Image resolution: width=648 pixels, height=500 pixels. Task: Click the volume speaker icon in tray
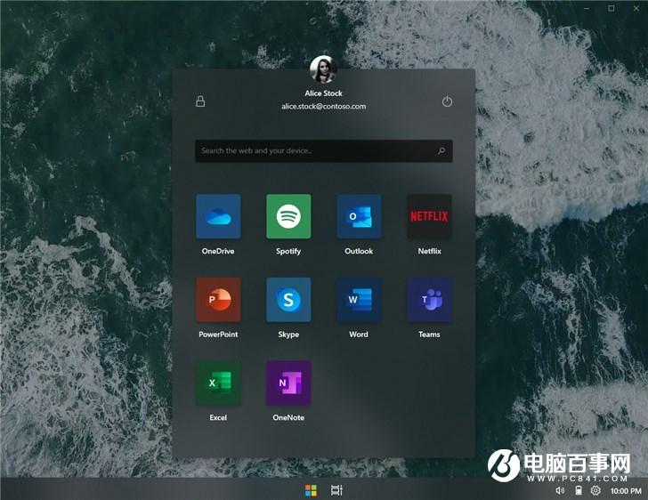[560, 490]
